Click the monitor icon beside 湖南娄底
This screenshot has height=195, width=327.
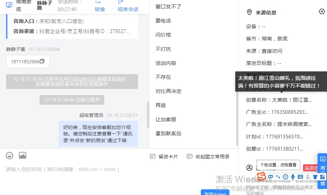[x=9, y=5]
